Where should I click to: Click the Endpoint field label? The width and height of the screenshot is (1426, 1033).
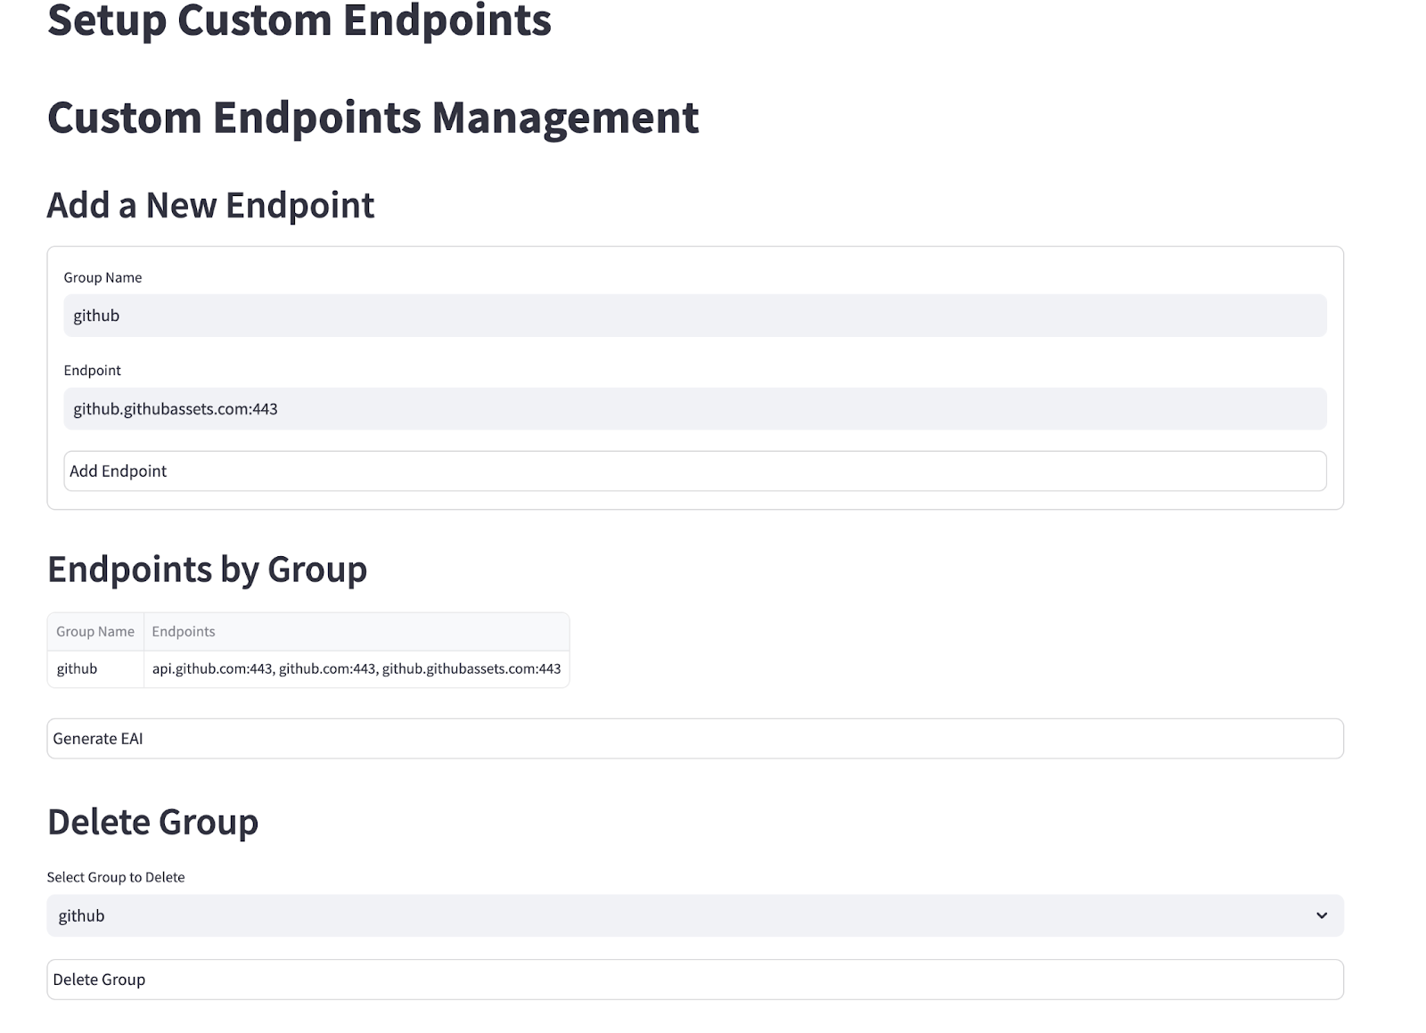92,370
